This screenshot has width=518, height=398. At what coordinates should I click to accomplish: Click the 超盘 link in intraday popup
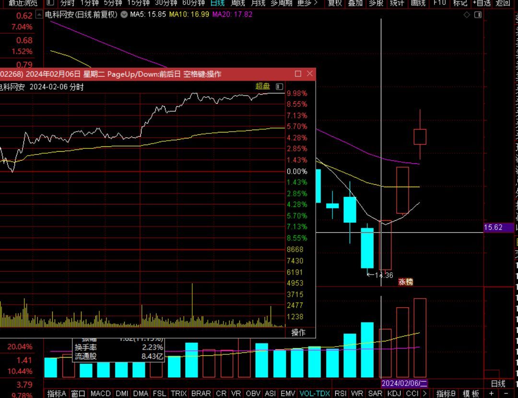pos(263,86)
